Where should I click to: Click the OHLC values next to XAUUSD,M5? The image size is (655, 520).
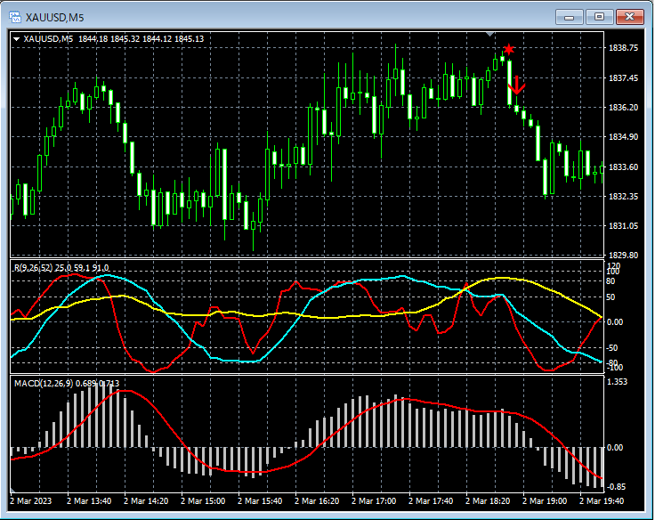pyautogui.click(x=141, y=39)
